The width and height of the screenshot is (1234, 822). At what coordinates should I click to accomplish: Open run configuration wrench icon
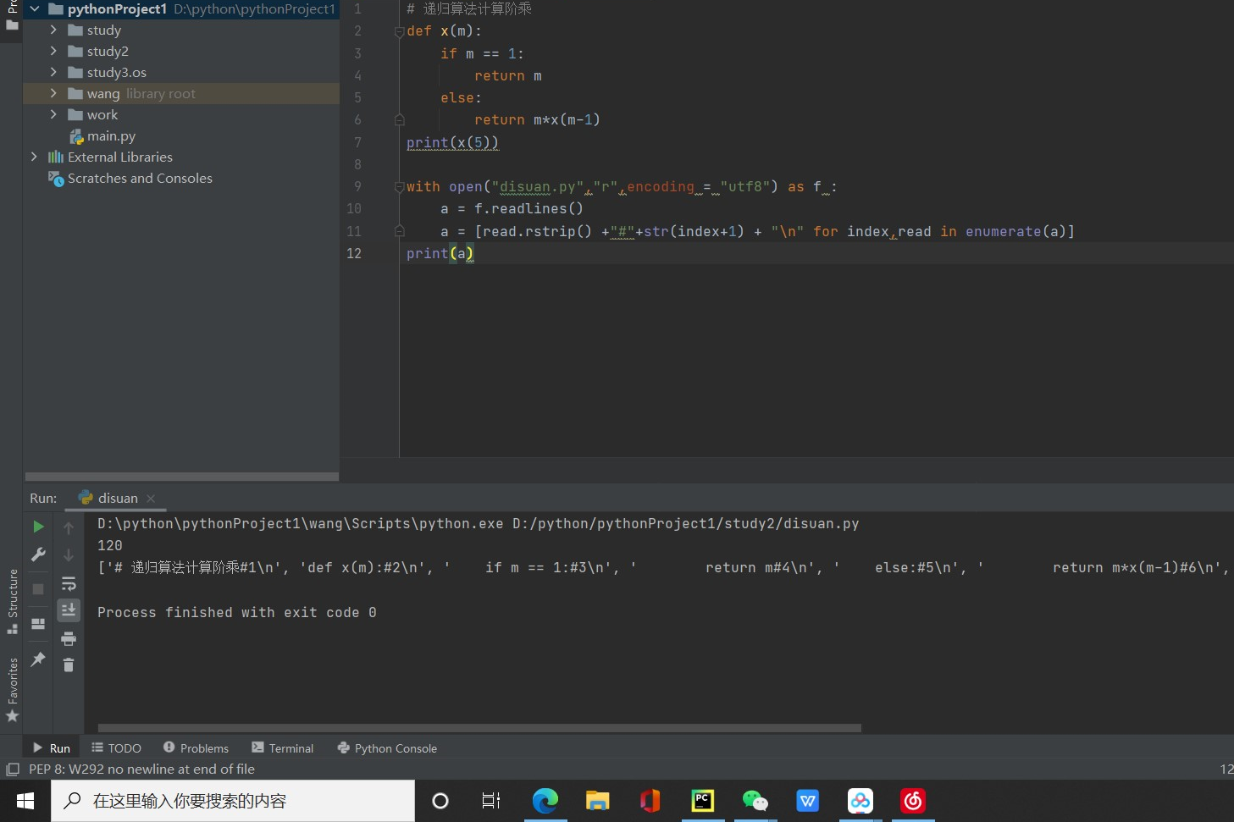[x=38, y=554]
